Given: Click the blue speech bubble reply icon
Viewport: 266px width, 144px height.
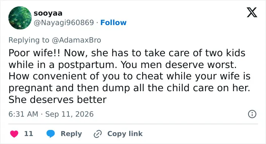Looking at the screenshot, I should (51, 134).
